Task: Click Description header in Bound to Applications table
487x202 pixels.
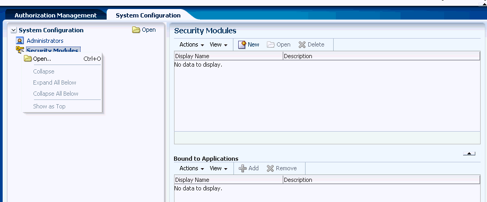Action: (382, 180)
